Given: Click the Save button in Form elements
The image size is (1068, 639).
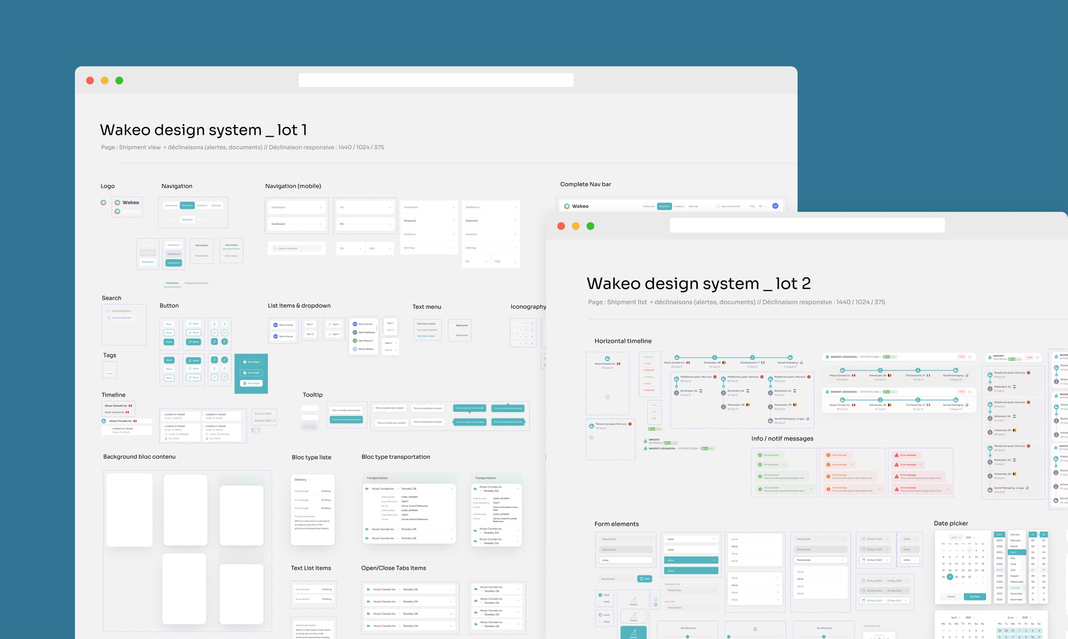Looking at the screenshot, I should click(644, 579).
